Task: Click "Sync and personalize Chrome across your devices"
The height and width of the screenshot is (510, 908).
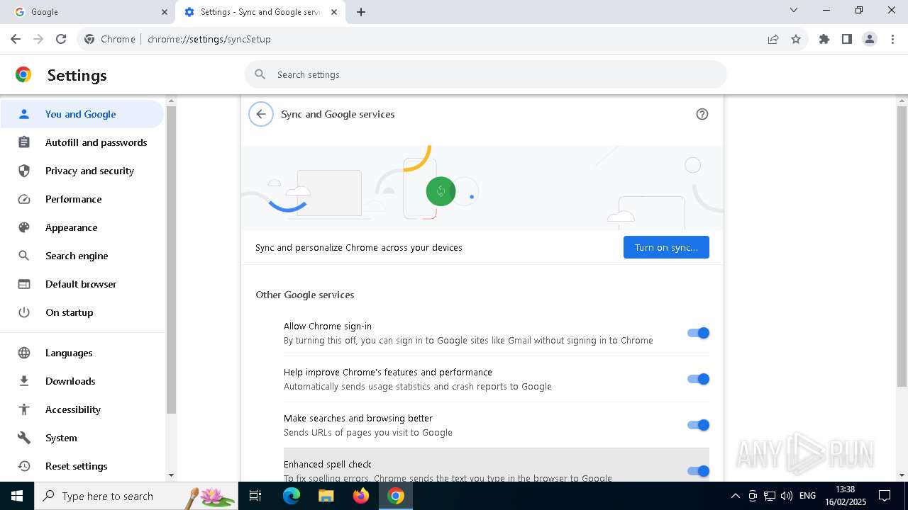Action: tap(359, 247)
